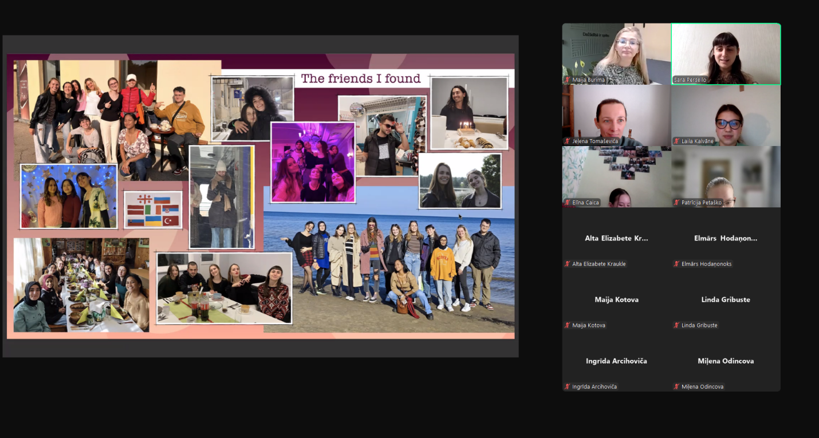Select the Maija Burima name label
Viewport: 819px width, 438px height.
coord(588,80)
